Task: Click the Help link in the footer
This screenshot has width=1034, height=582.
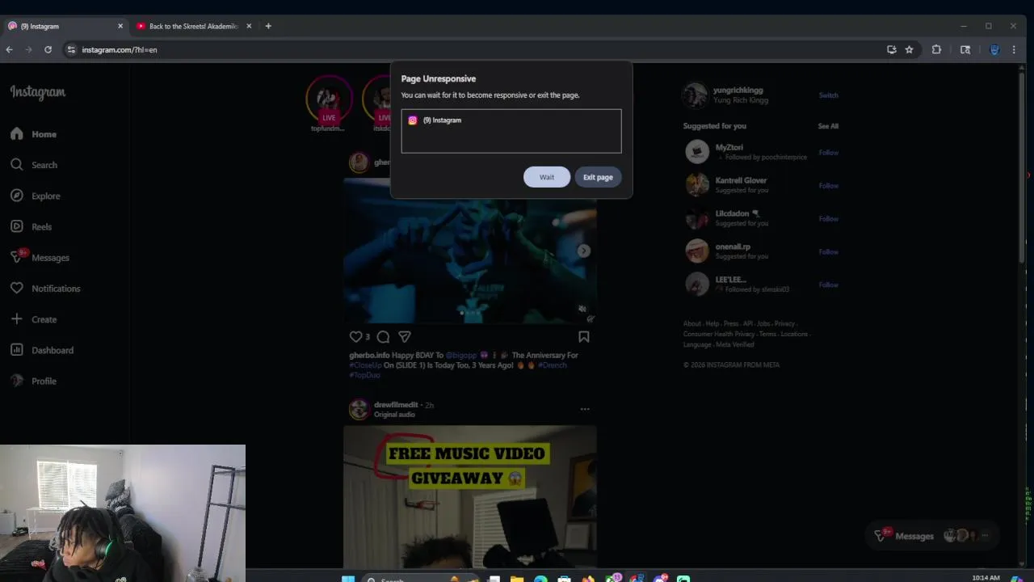Action: tap(712, 323)
